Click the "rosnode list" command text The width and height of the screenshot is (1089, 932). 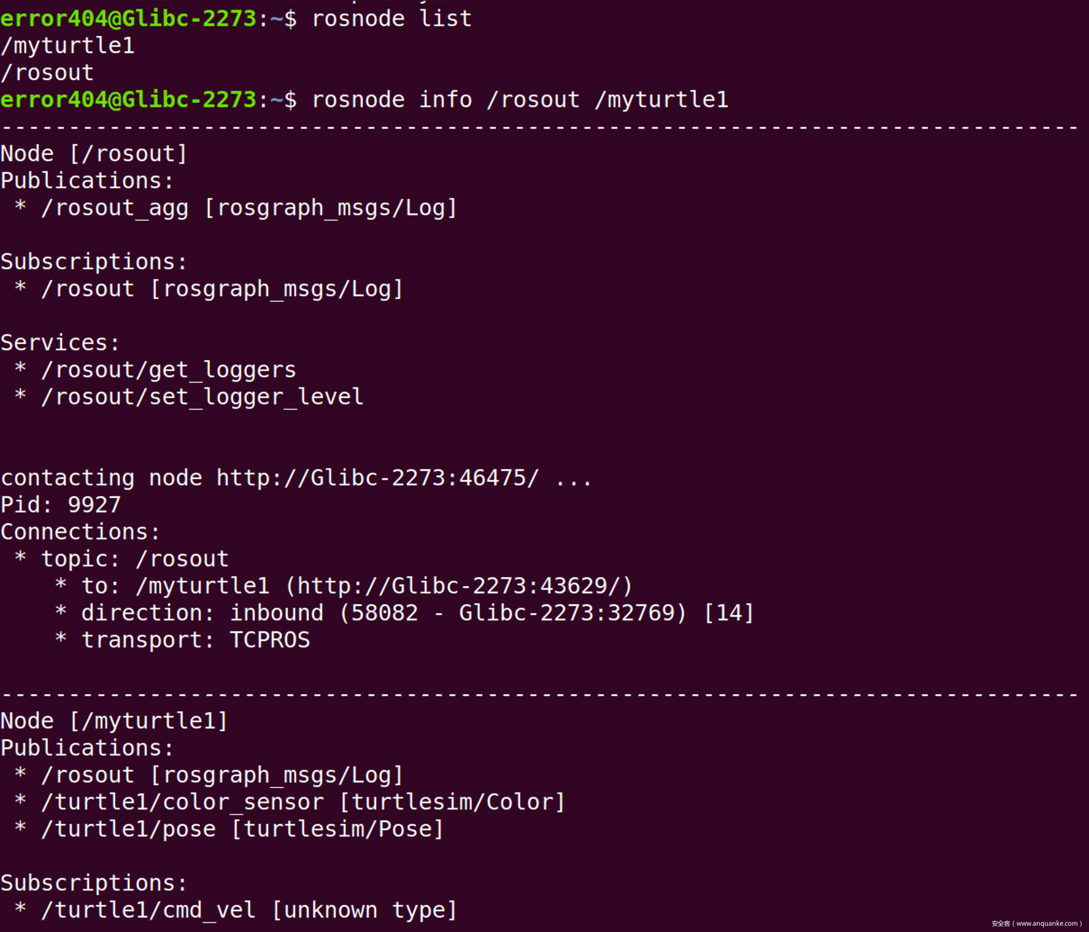(x=391, y=19)
